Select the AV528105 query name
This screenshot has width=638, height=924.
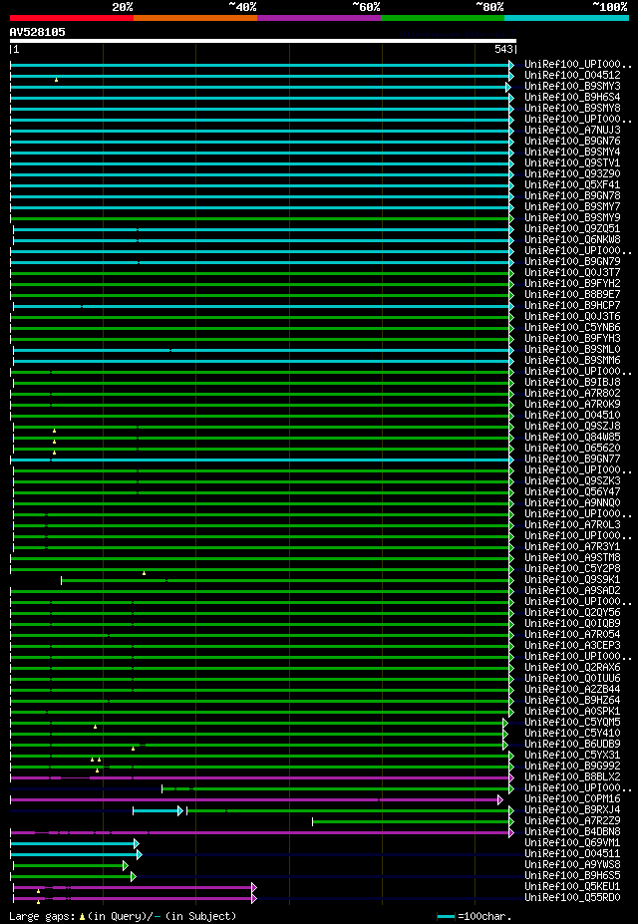38,32
